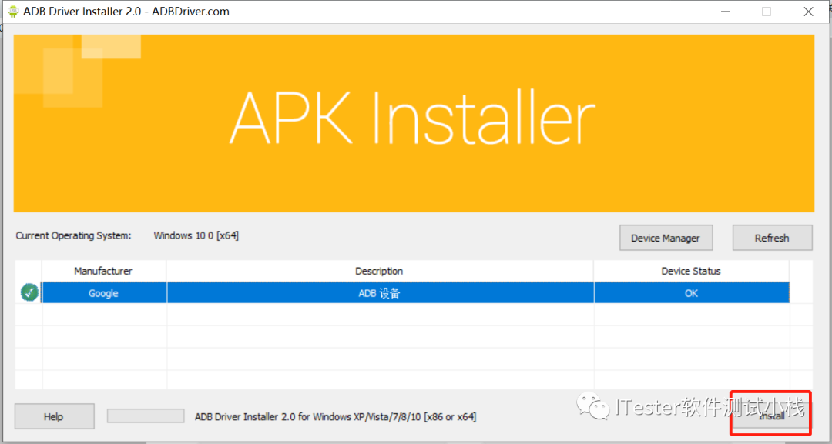Screen dimensions: 832x444
Task: Sort by the Description column header
Action: coord(379,271)
